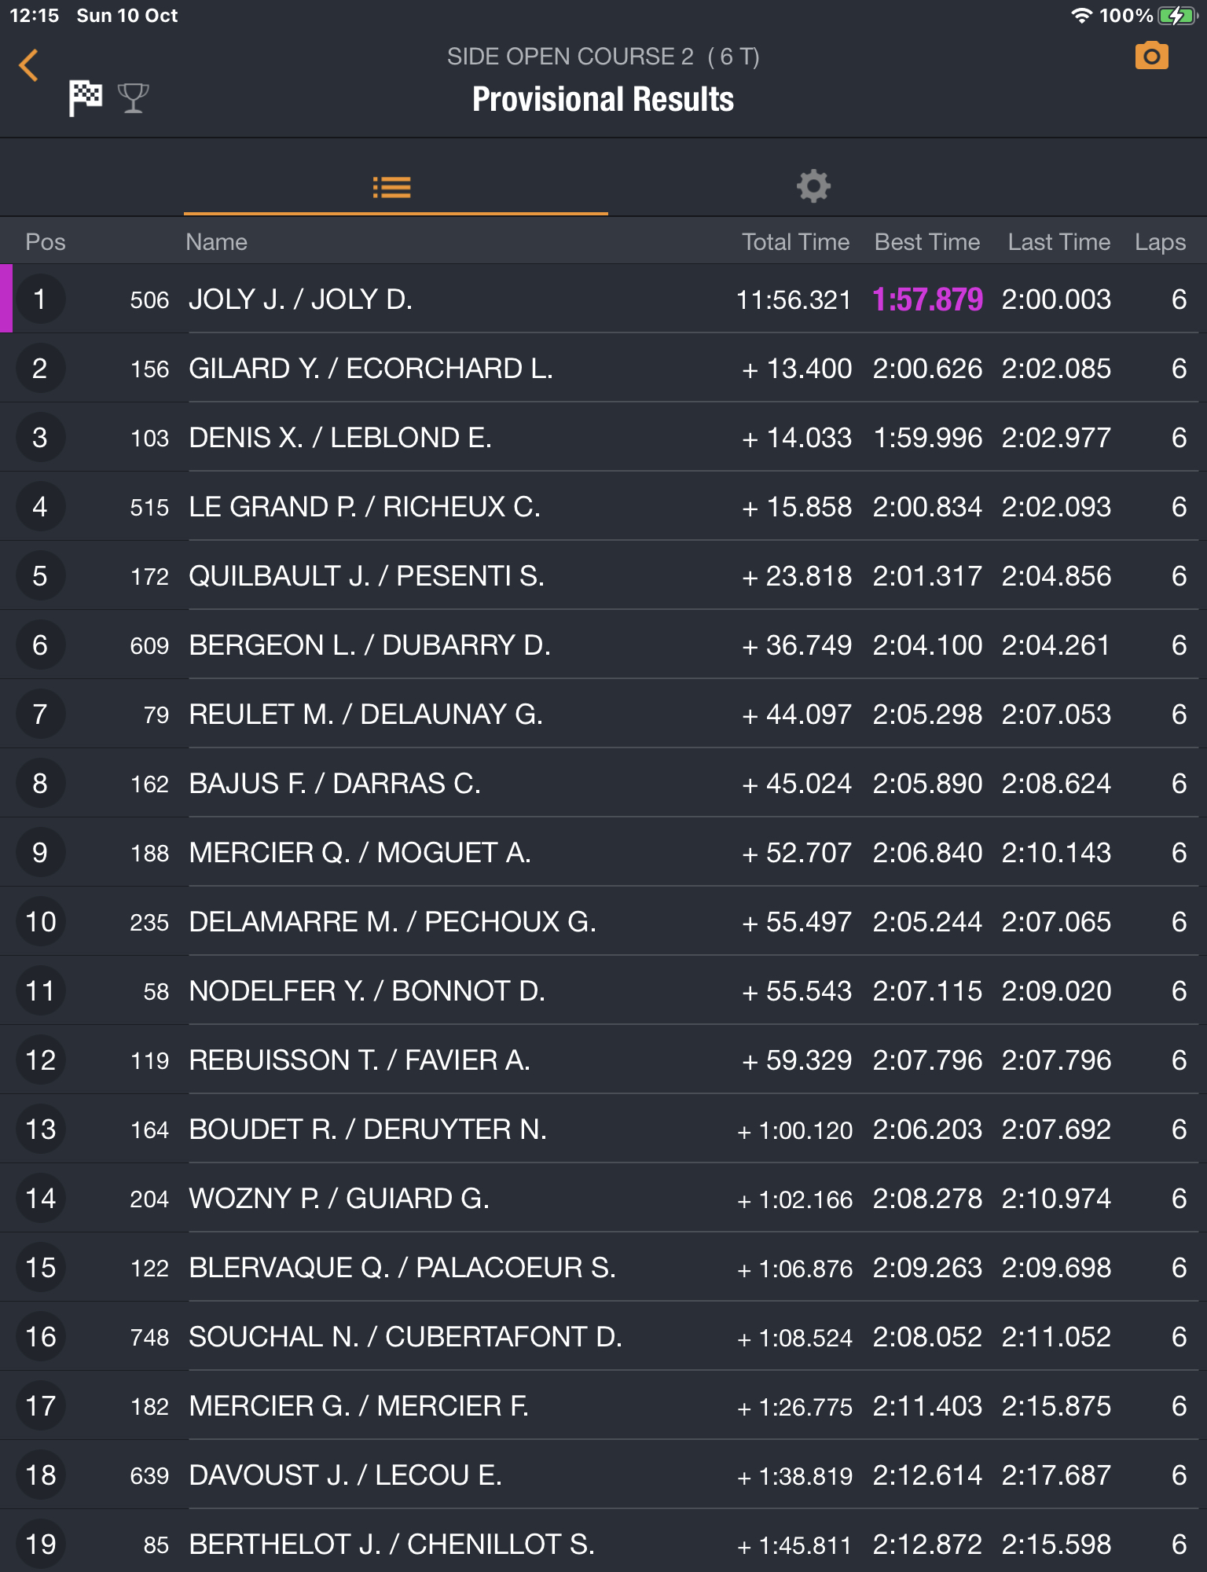The width and height of the screenshot is (1207, 1572).
Task: Open GILARD Y. / ECORCHARD L. entry
Action: click(x=371, y=369)
